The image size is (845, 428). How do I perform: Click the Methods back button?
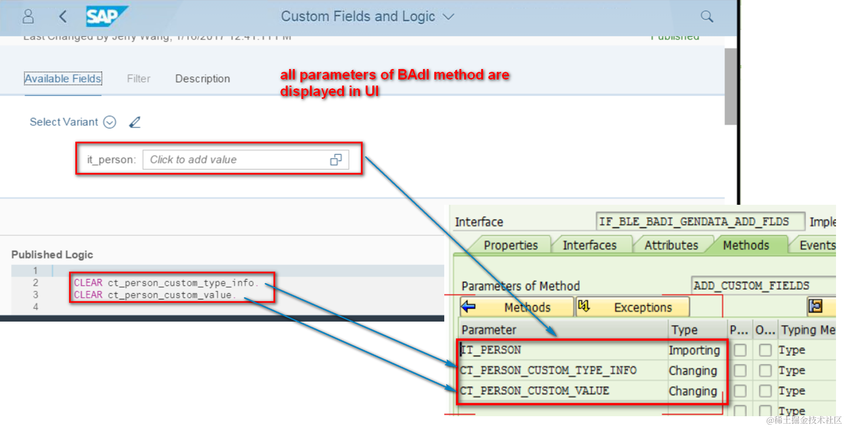[517, 307]
